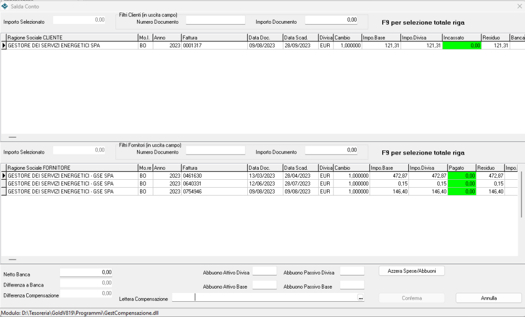Click the Annulla button
The height and width of the screenshot is (317, 525).
tap(488, 298)
